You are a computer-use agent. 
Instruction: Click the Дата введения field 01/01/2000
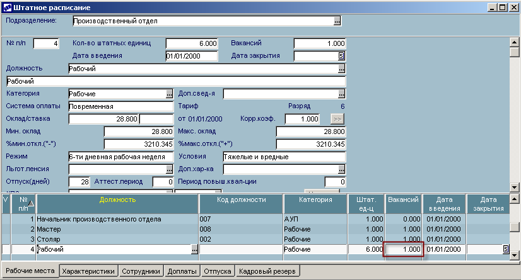click(192, 56)
